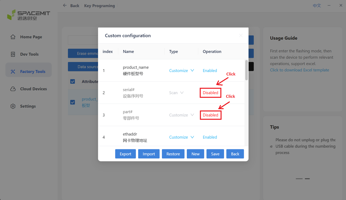Viewport: 346px width, 200px height.
Task: Open the Cloud Devices cloud icon
Action: tap(13, 89)
